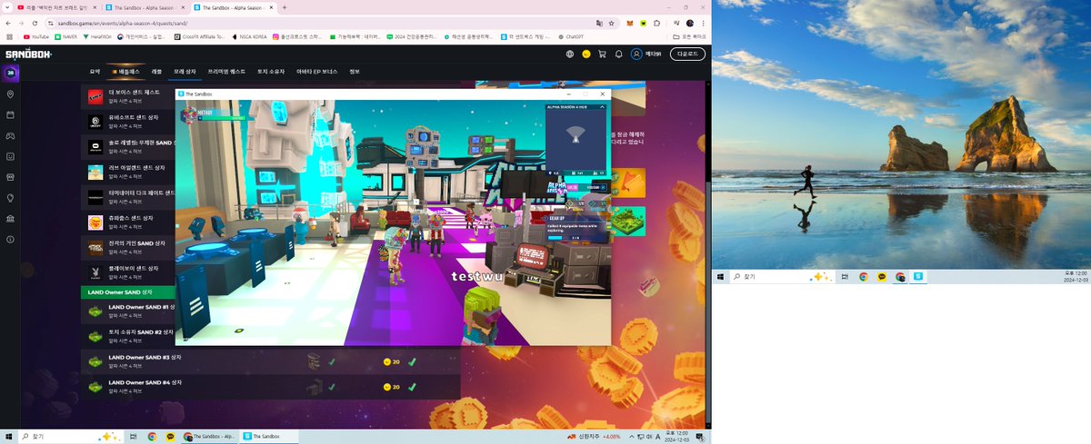Open the info circle icon in sidebar
The height and width of the screenshot is (444, 1091).
click(x=10, y=240)
